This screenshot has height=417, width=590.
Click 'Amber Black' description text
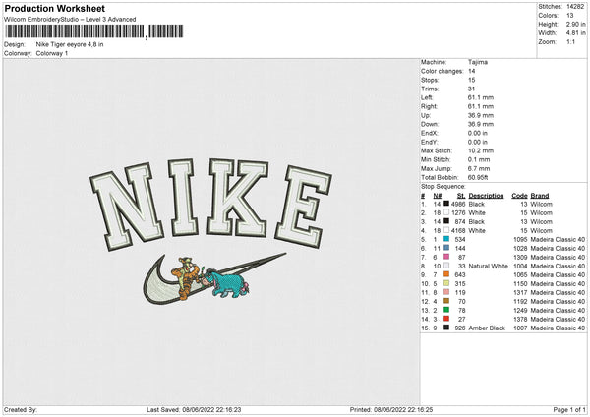point(487,328)
